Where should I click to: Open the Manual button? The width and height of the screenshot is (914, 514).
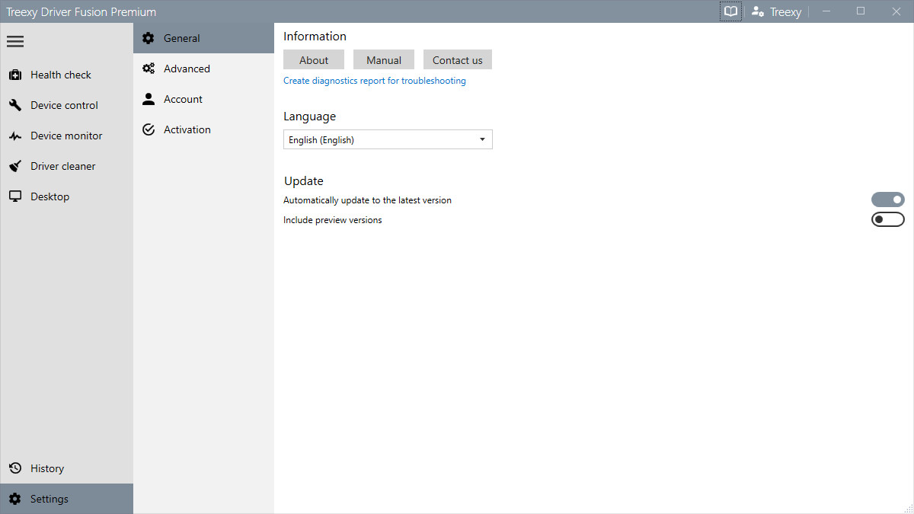384,60
